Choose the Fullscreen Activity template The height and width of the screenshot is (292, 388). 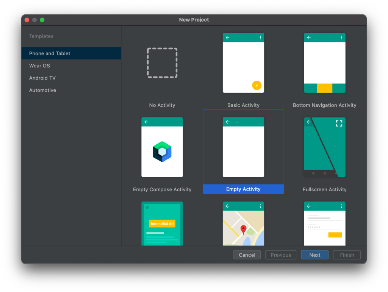click(x=324, y=147)
